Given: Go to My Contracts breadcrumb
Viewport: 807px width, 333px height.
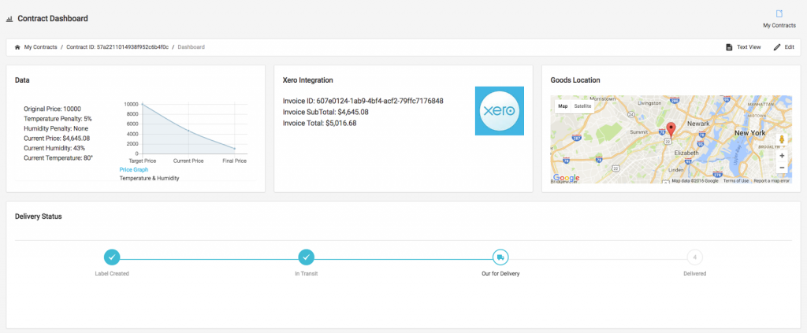Looking at the screenshot, I should (41, 46).
